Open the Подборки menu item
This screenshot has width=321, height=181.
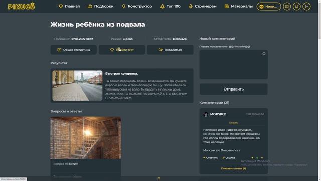(x=100, y=6)
